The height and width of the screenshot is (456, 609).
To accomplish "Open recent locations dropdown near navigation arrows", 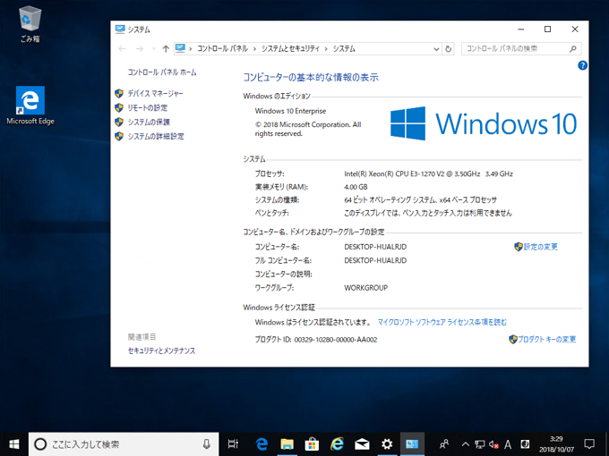I will click(x=153, y=49).
